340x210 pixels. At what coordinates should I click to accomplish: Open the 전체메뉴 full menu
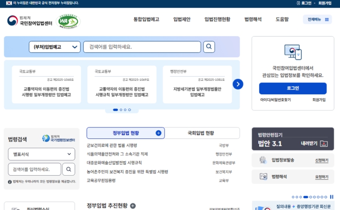(317, 20)
